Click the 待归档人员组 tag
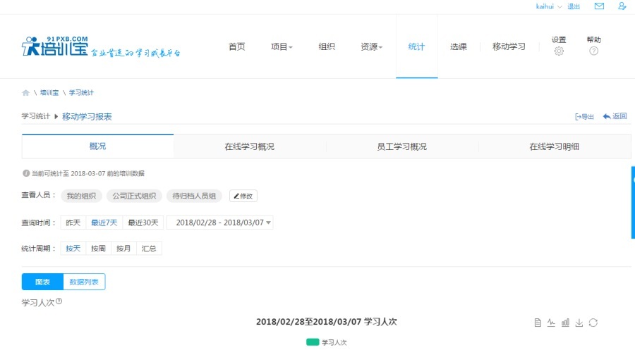This screenshot has width=635, height=350. (x=194, y=196)
